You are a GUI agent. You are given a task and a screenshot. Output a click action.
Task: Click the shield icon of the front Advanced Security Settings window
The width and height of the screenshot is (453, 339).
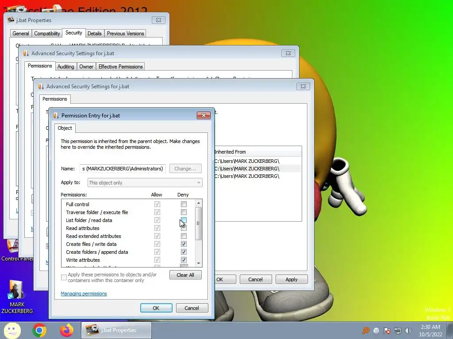click(41, 86)
